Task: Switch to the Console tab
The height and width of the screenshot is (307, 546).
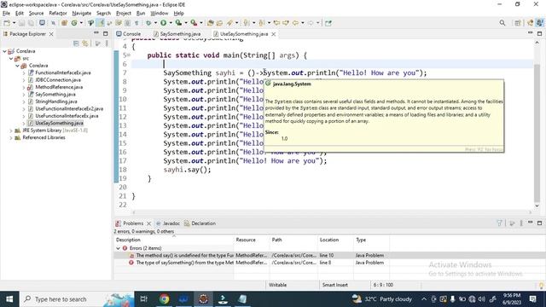Action: [129, 34]
